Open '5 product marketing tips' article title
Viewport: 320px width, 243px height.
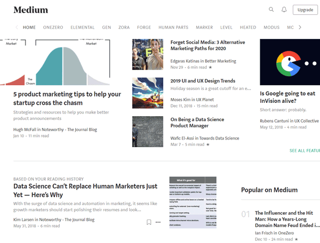[x=67, y=98]
